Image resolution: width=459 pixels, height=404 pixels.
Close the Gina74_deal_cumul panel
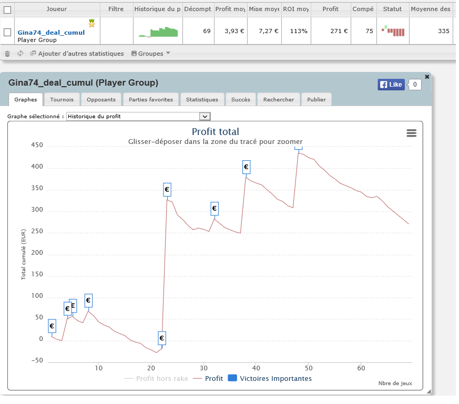[x=427, y=77]
